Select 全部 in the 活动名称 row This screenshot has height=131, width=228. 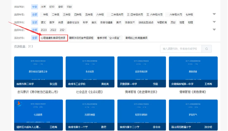coord(35,38)
